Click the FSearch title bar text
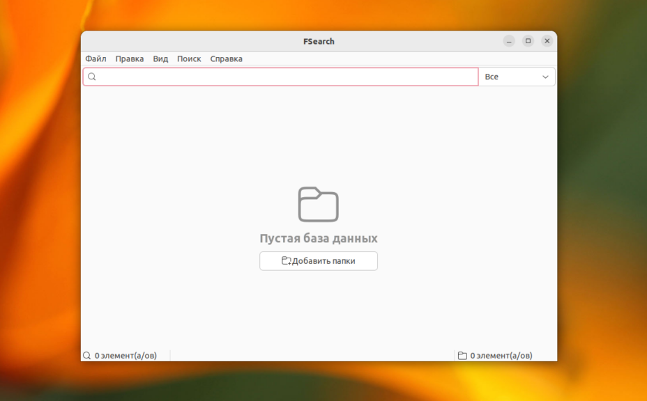Screen dimensions: 647x401 click(319, 41)
